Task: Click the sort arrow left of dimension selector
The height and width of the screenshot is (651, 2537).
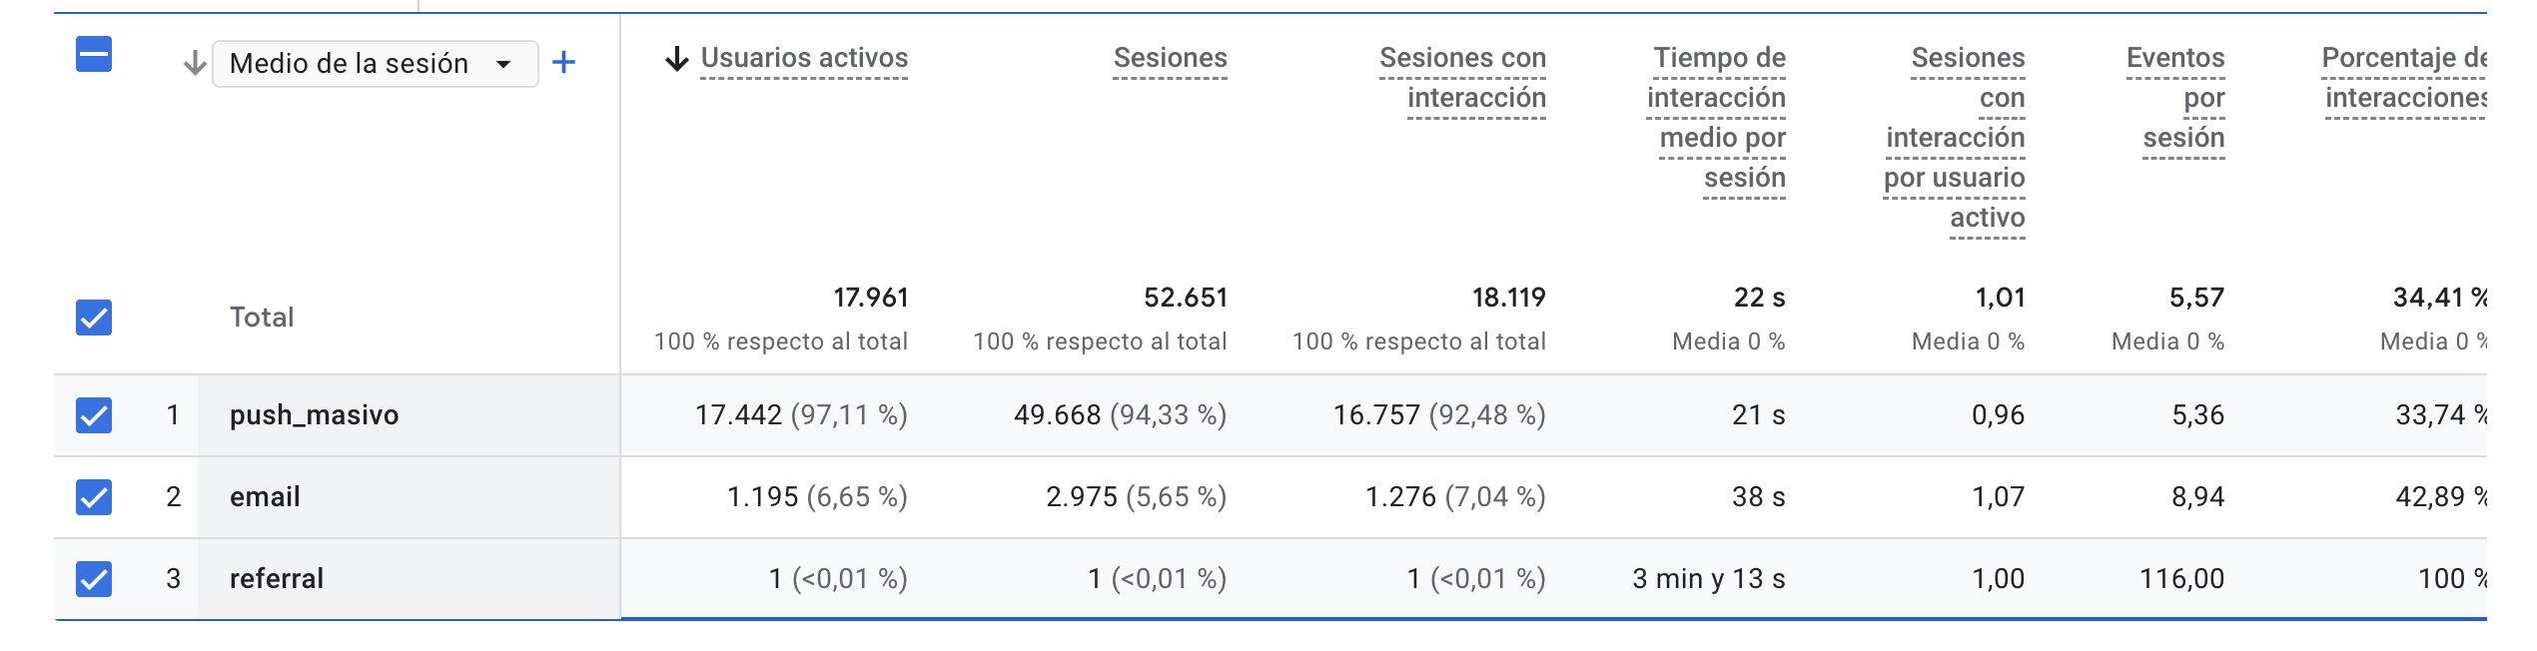Action: (x=195, y=64)
